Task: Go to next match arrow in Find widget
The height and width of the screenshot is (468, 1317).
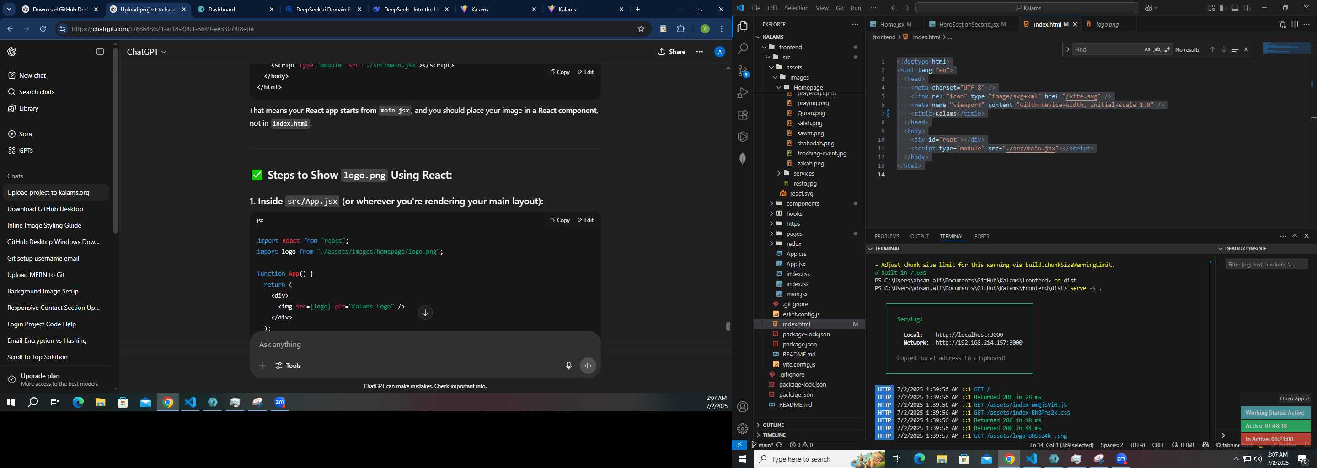Action: point(1223,49)
